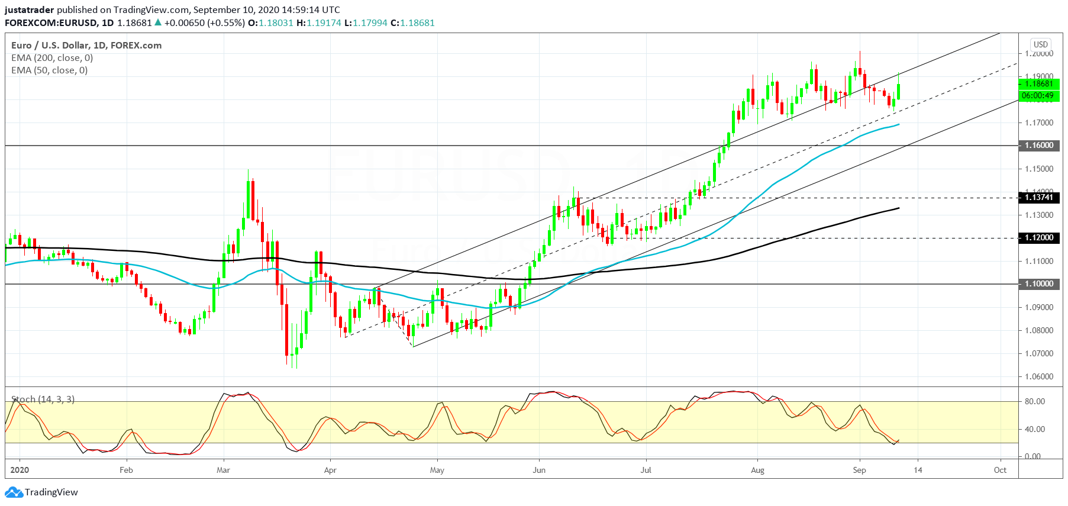Click the 1.15000 price scale value
This screenshot has height=506, width=1068.
pyautogui.click(x=1039, y=169)
